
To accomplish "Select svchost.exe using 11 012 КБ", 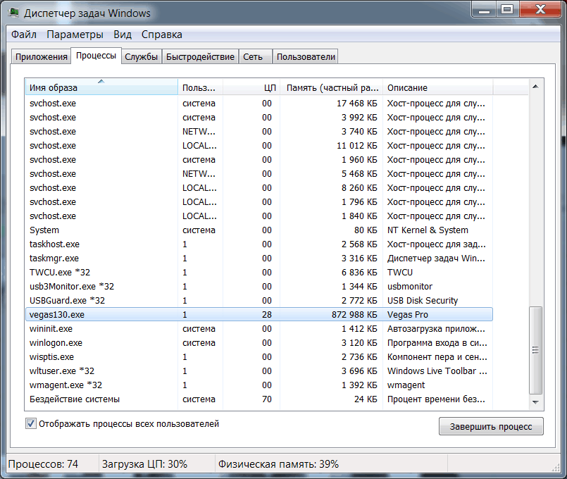I will point(259,145).
